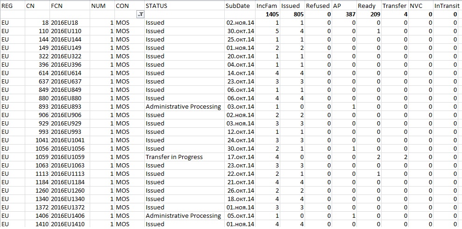Image resolution: width=462 pixels, height=229 pixels.
Task: Click the NUM column header
Action: coord(102,6)
